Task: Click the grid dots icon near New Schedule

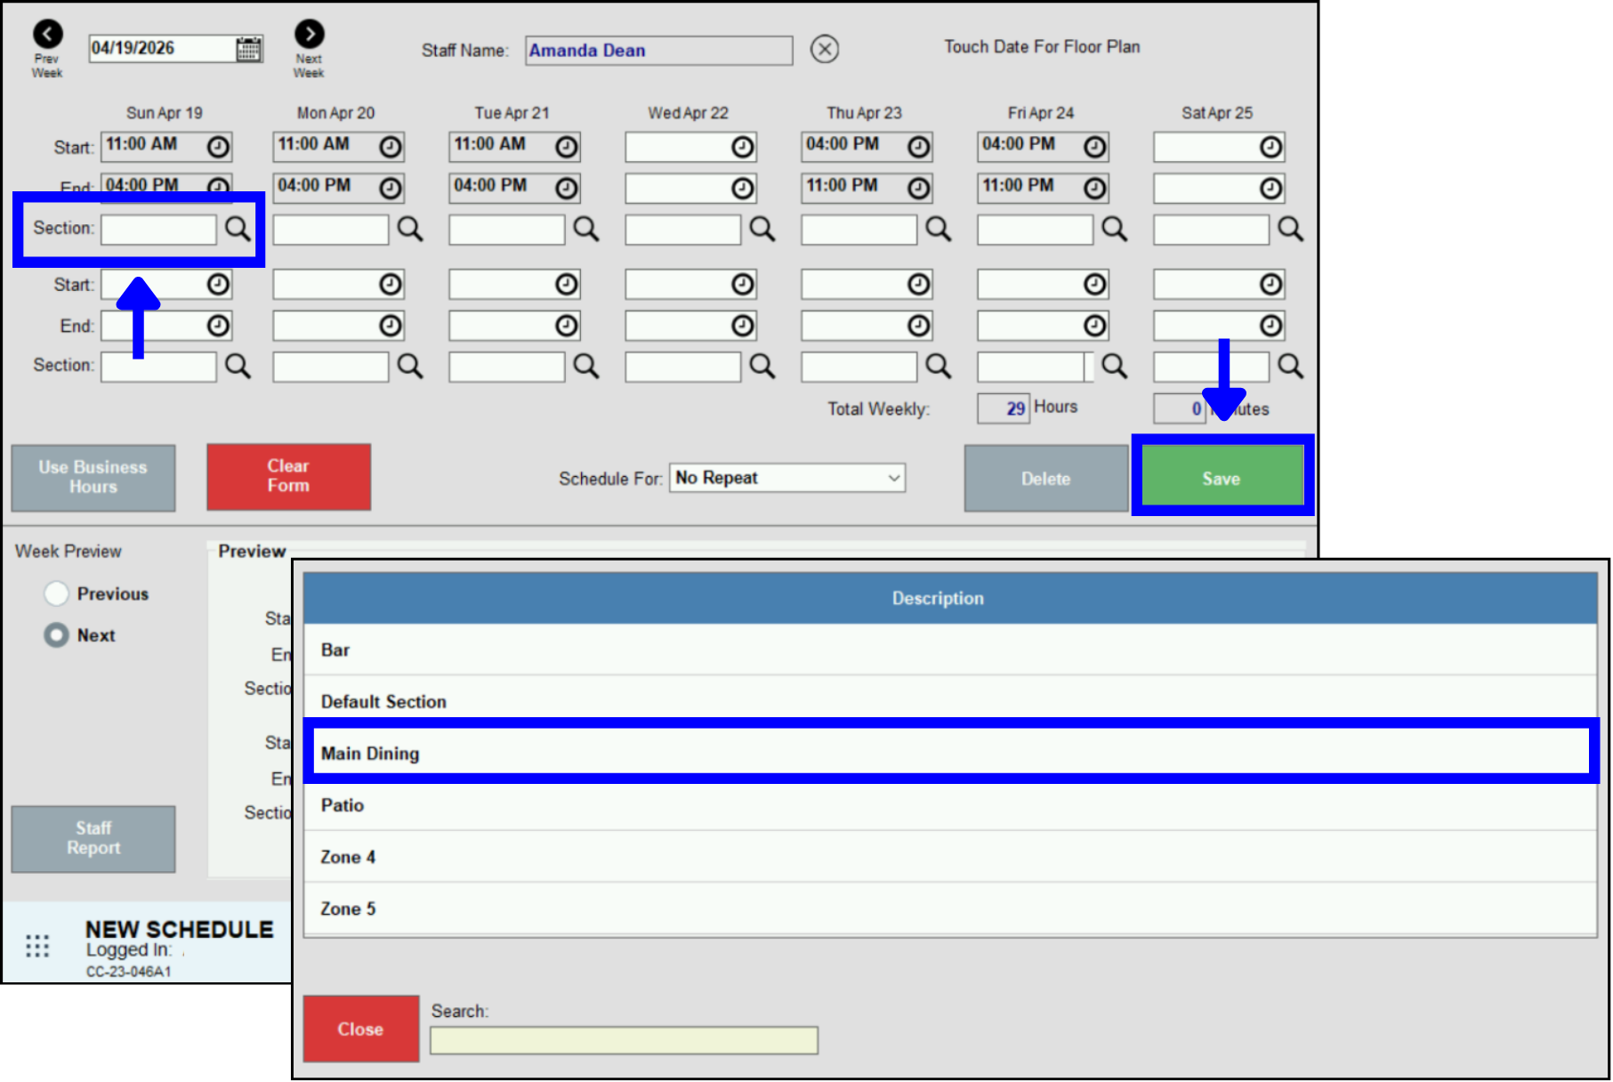Action: 36,946
